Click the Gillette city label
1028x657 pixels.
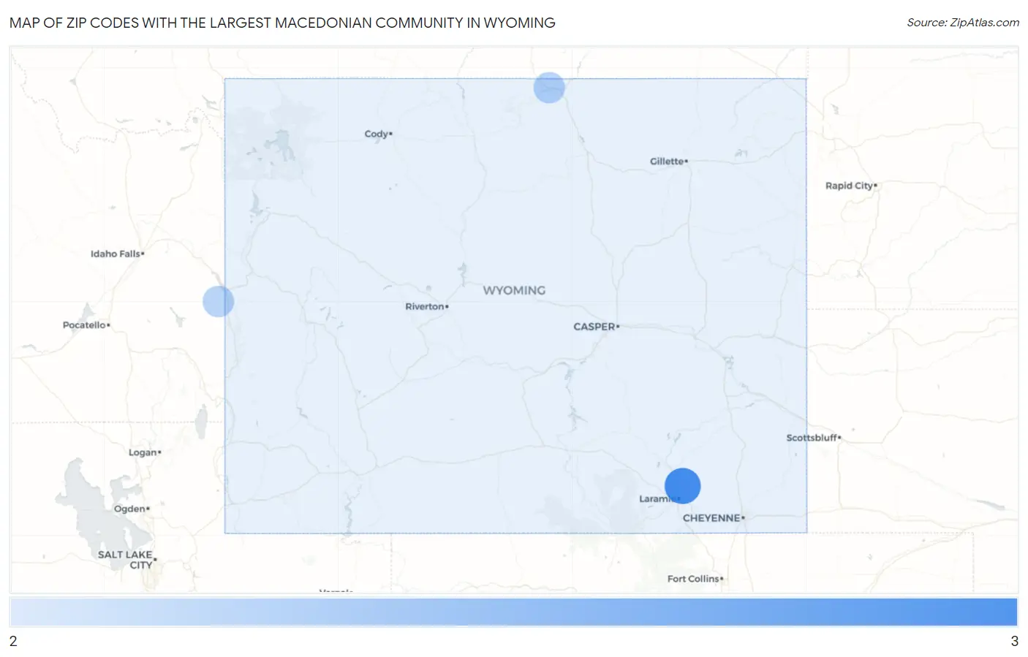[x=668, y=162]
